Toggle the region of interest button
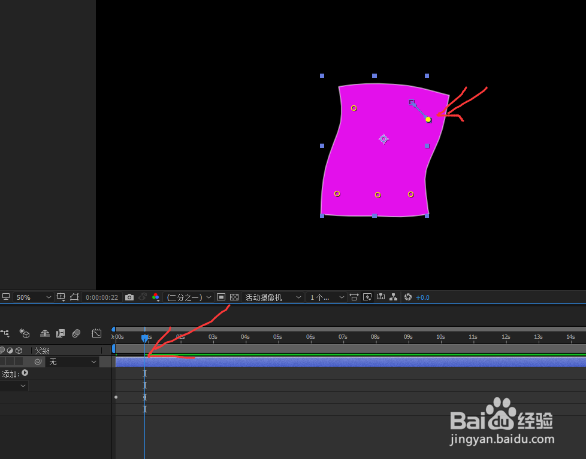586x459 pixels. click(x=221, y=297)
